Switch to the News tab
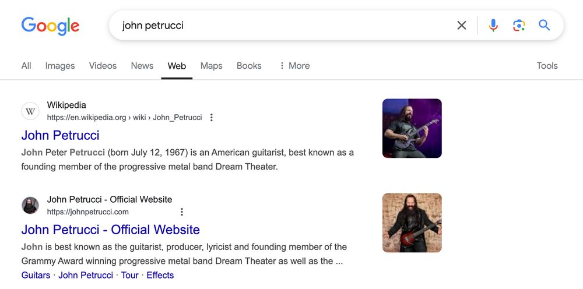Screen dimensions: 583x289 point(142,66)
